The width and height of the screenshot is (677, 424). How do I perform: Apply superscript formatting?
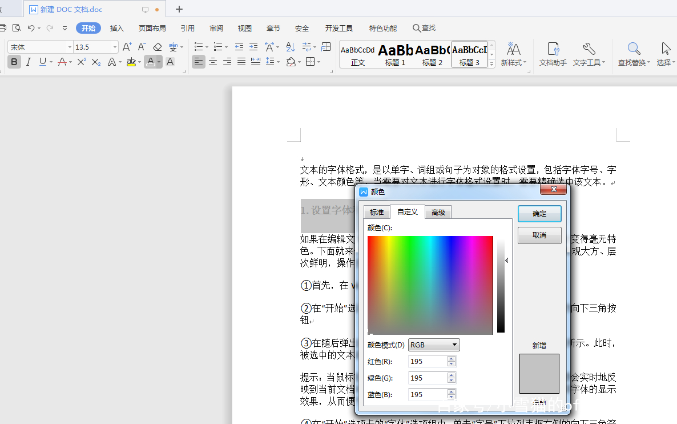(82, 62)
